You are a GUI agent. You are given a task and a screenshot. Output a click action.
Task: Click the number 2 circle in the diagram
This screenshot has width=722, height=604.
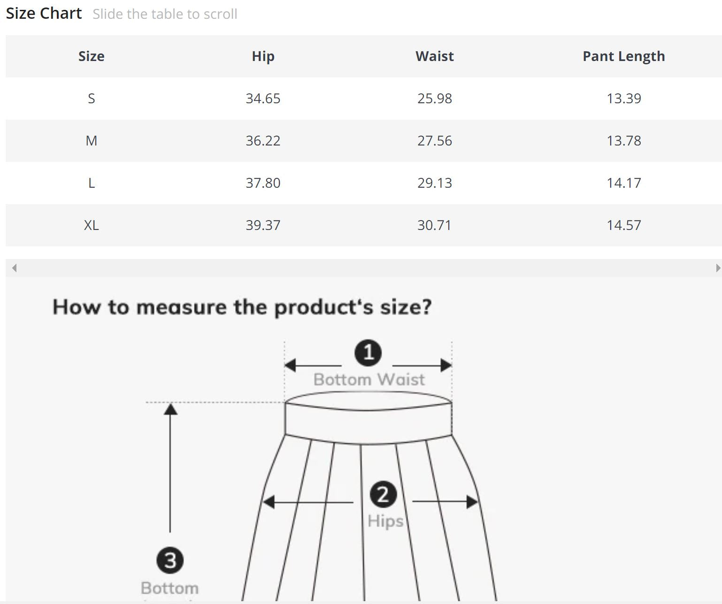(x=383, y=495)
